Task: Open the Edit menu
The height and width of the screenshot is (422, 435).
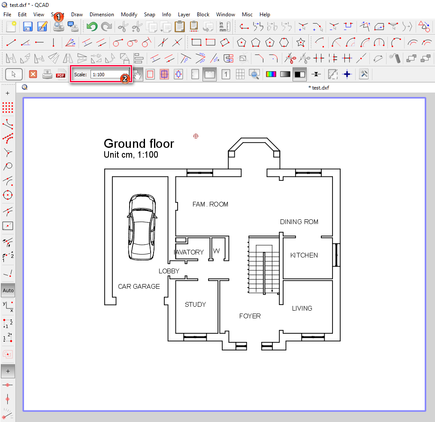Action: [22, 15]
